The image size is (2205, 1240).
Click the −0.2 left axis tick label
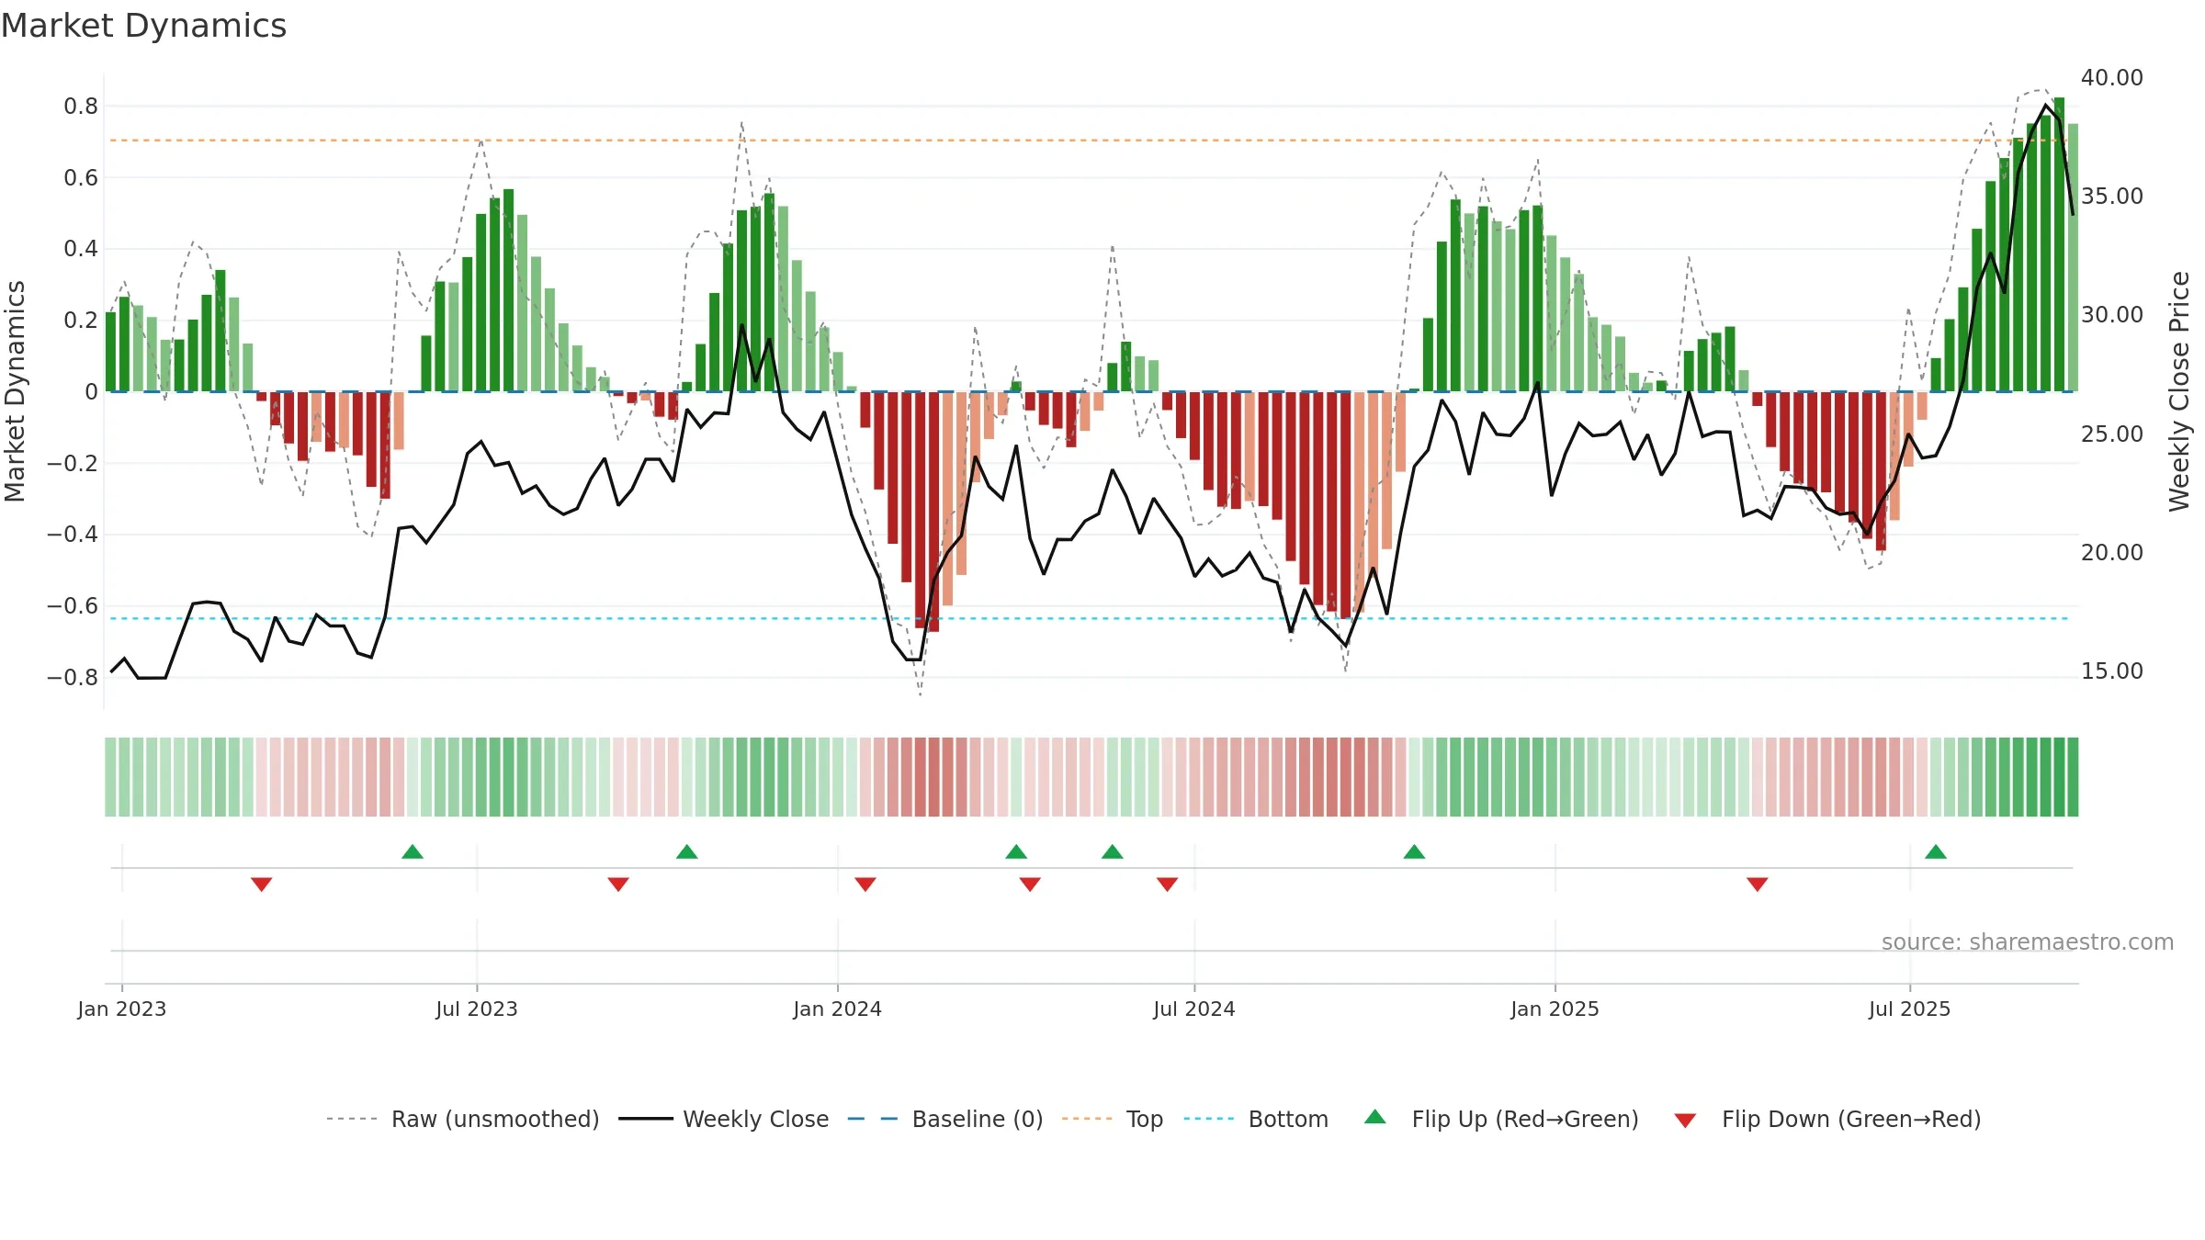(x=73, y=463)
